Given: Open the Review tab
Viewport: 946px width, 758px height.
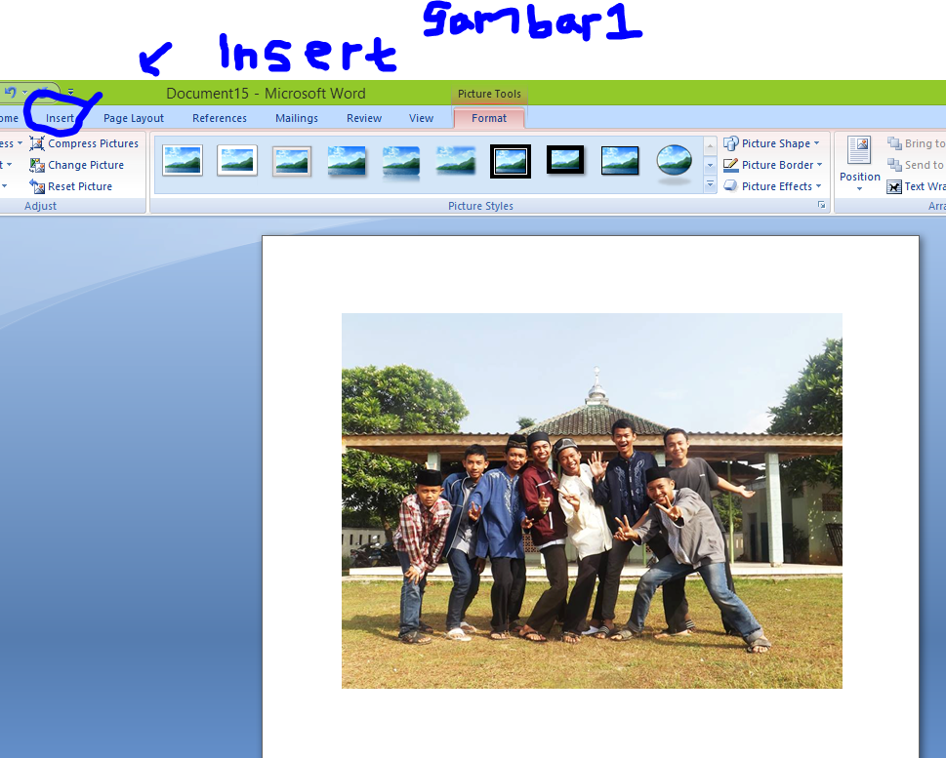Looking at the screenshot, I should (x=364, y=118).
